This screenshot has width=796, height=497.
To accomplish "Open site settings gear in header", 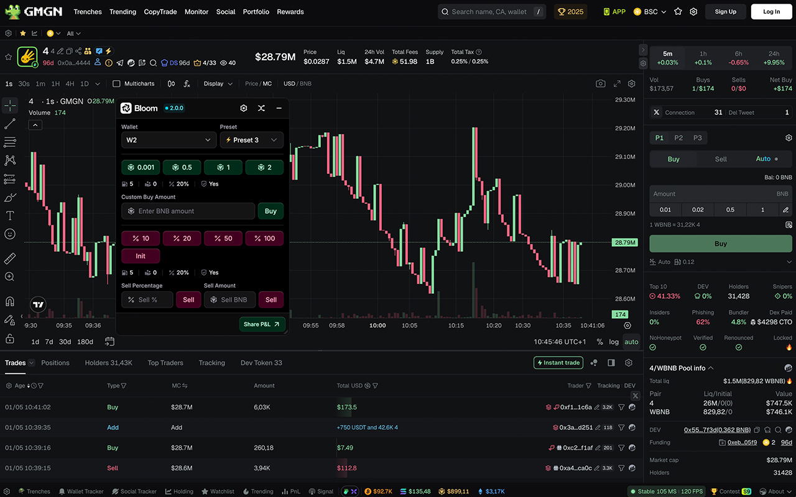I will 693,12.
